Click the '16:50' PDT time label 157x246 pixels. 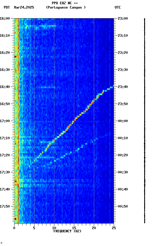[x=5, y=104]
